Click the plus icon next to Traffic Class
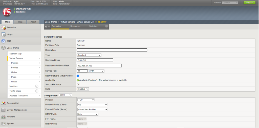Viewport: 259px width, 128px height. point(37,91)
